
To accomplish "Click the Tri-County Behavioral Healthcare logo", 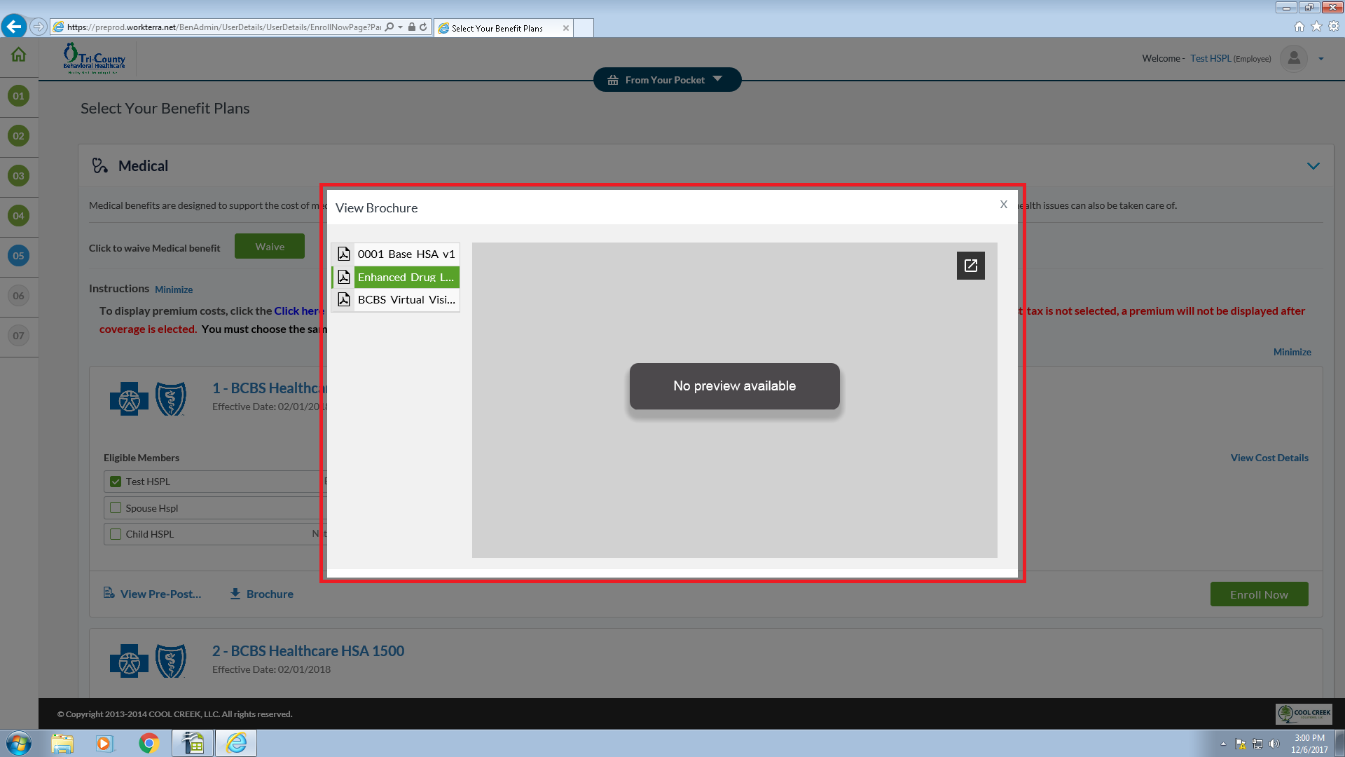I will (x=94, y=59).
